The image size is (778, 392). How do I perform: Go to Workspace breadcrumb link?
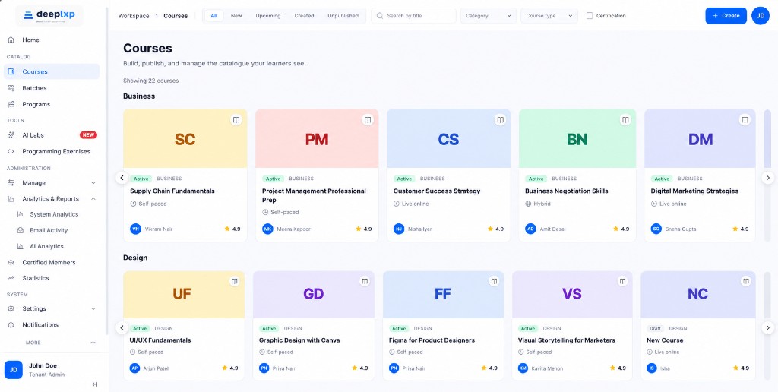click(134, 16)
